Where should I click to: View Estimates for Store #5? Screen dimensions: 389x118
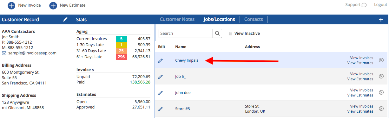[360, 111]
